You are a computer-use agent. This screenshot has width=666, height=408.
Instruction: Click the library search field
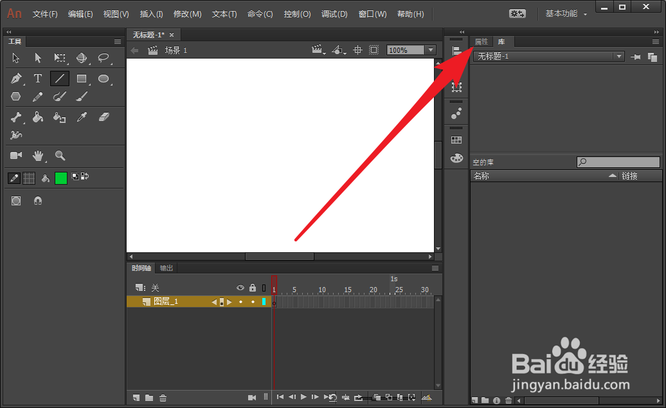[x=618, y=162]
